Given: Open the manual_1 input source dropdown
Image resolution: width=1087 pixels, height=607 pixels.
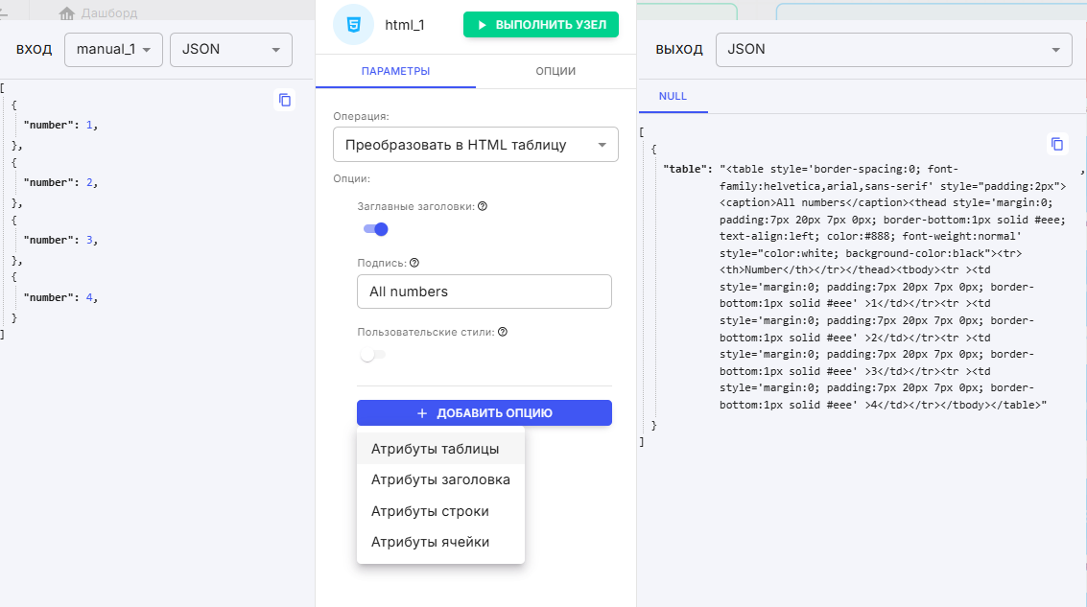Looking at the screenshot, I should 113,50.
